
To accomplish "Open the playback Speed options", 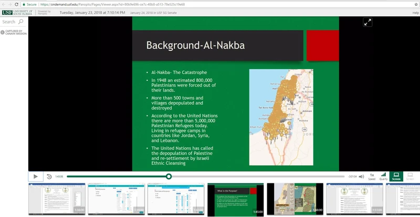I will tap(372, 176).
